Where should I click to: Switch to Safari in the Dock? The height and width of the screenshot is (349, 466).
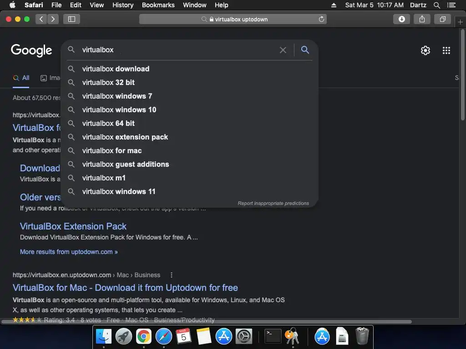tap(164, 337)
